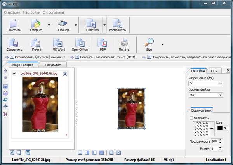The image size is (233, 165).
Task: Click the OpenOffice export icon
Action: 80,43
